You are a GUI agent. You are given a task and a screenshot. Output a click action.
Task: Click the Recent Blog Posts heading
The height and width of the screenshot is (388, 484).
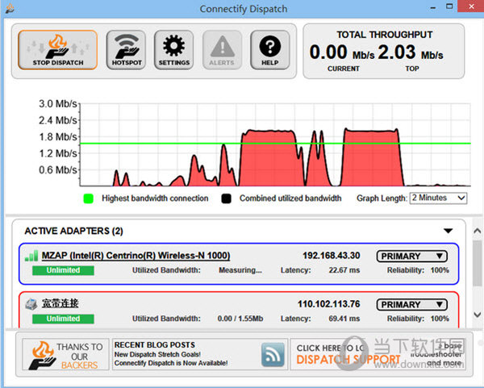(155, 344)
